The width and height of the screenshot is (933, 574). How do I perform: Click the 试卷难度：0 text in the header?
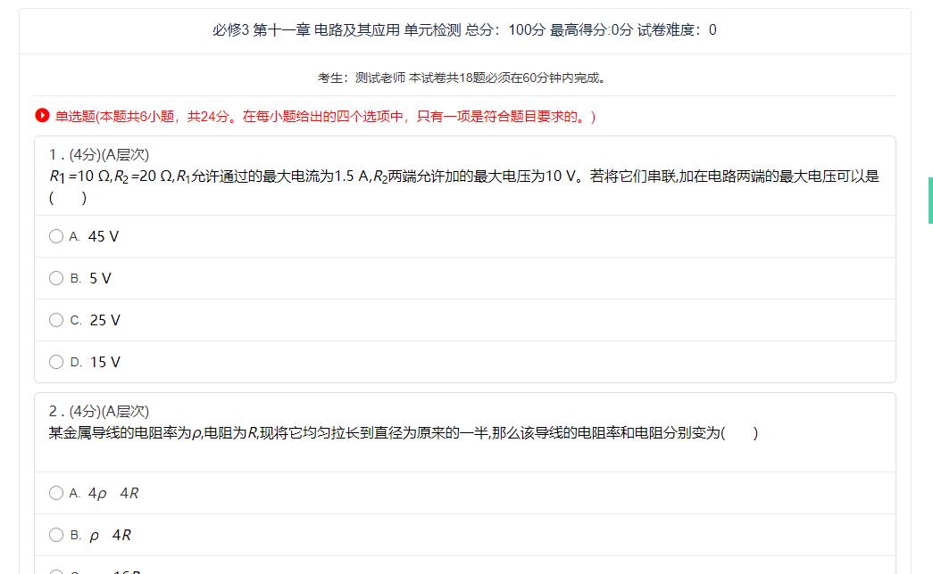676,30
